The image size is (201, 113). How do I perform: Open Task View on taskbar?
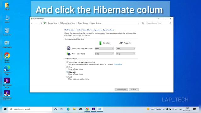(x=62, y=109)
